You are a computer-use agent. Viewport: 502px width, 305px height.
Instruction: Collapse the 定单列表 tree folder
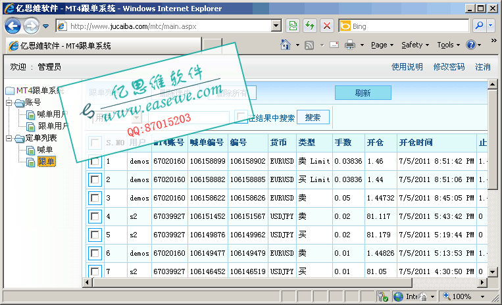[x=9, y=138]
